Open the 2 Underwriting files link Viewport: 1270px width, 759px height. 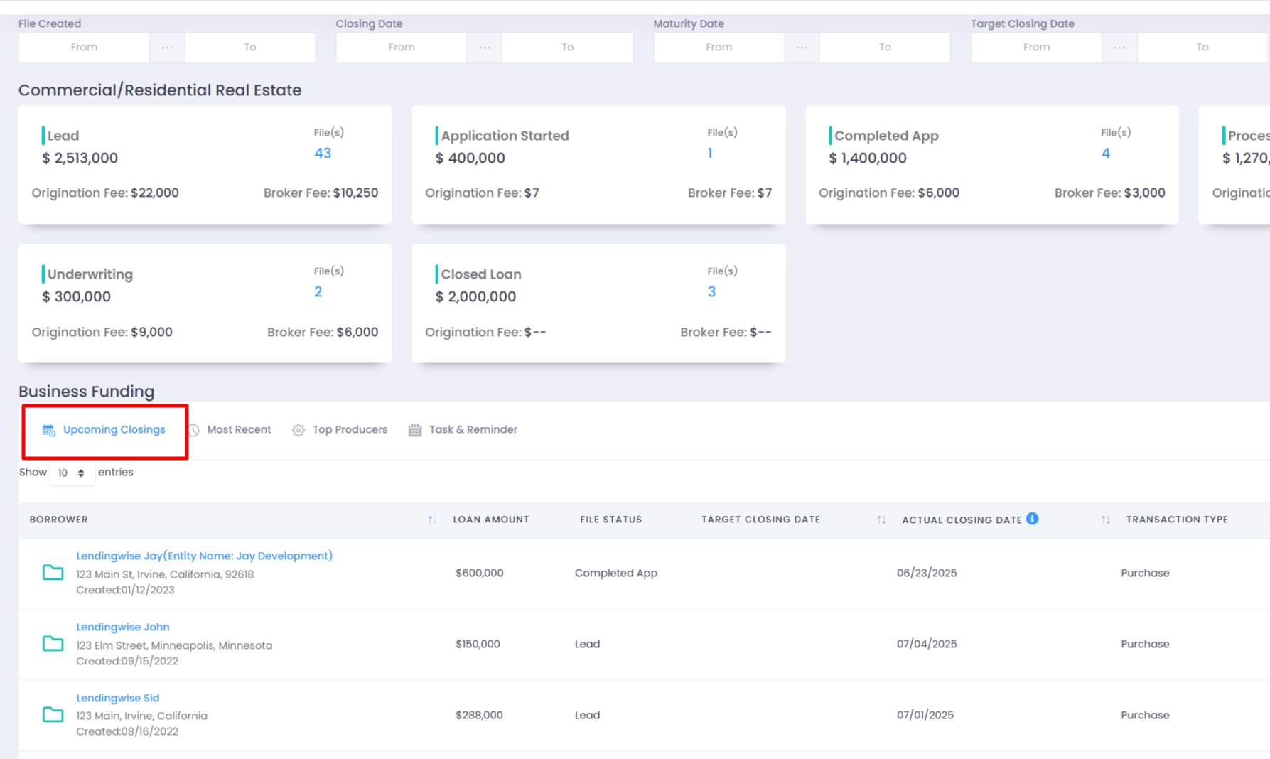(318, 291)
